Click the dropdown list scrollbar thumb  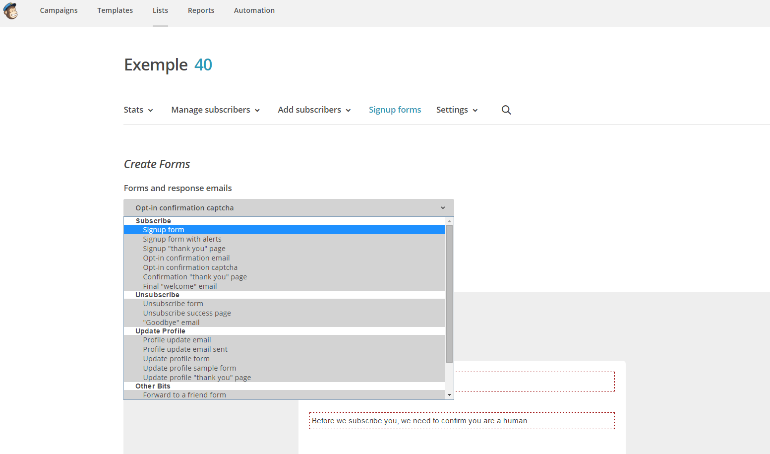pos(449,294)
